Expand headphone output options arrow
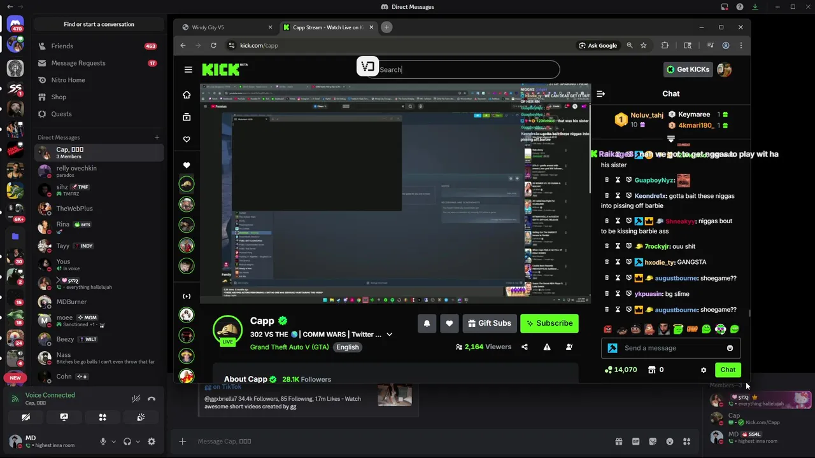This screenshot has height=458, width=815. tap(138, 441)
